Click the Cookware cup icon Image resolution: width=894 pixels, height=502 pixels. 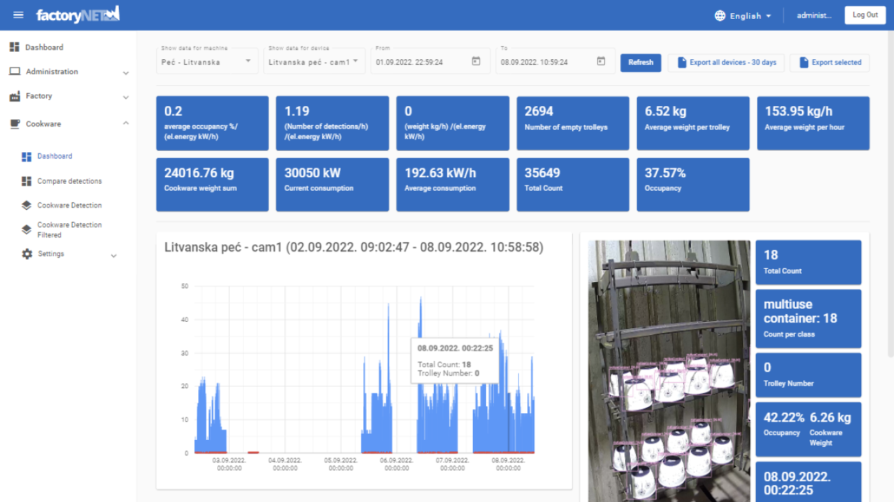[x=15, y=124]
